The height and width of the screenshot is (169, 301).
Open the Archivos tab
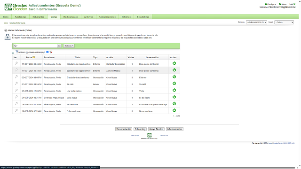88,17
